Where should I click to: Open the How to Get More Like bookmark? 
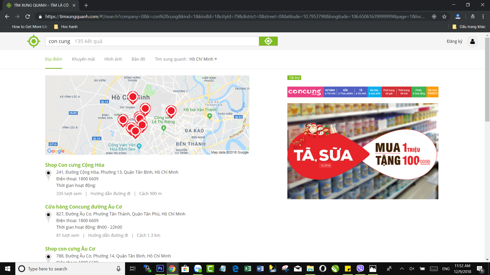27,27
